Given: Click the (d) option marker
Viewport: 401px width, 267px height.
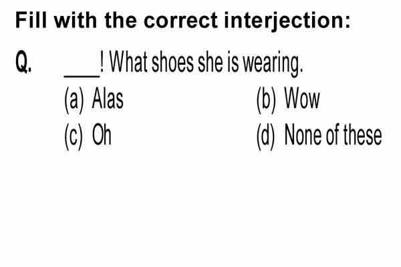Looking at the screenshot, I should (266, 136).
